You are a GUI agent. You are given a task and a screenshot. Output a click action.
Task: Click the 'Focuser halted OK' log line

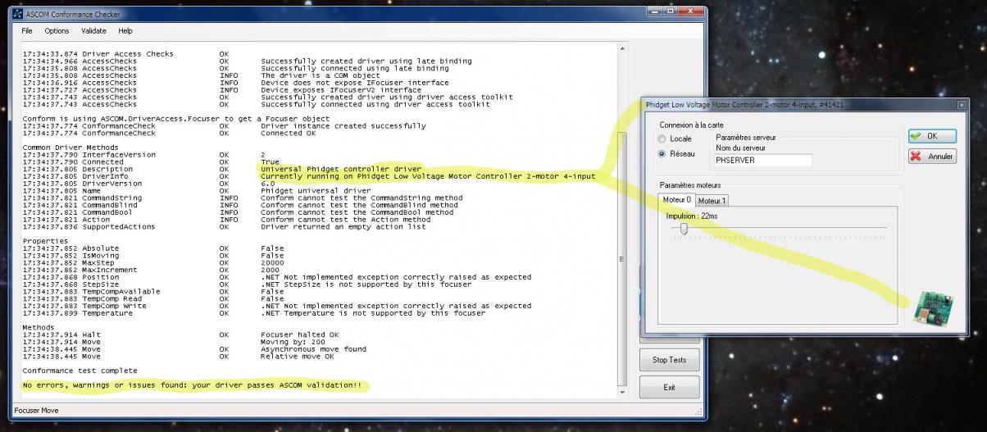[x=299, y=334]
